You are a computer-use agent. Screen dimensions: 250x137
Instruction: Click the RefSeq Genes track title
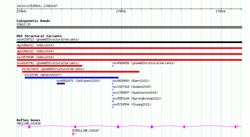coord(28,120)
